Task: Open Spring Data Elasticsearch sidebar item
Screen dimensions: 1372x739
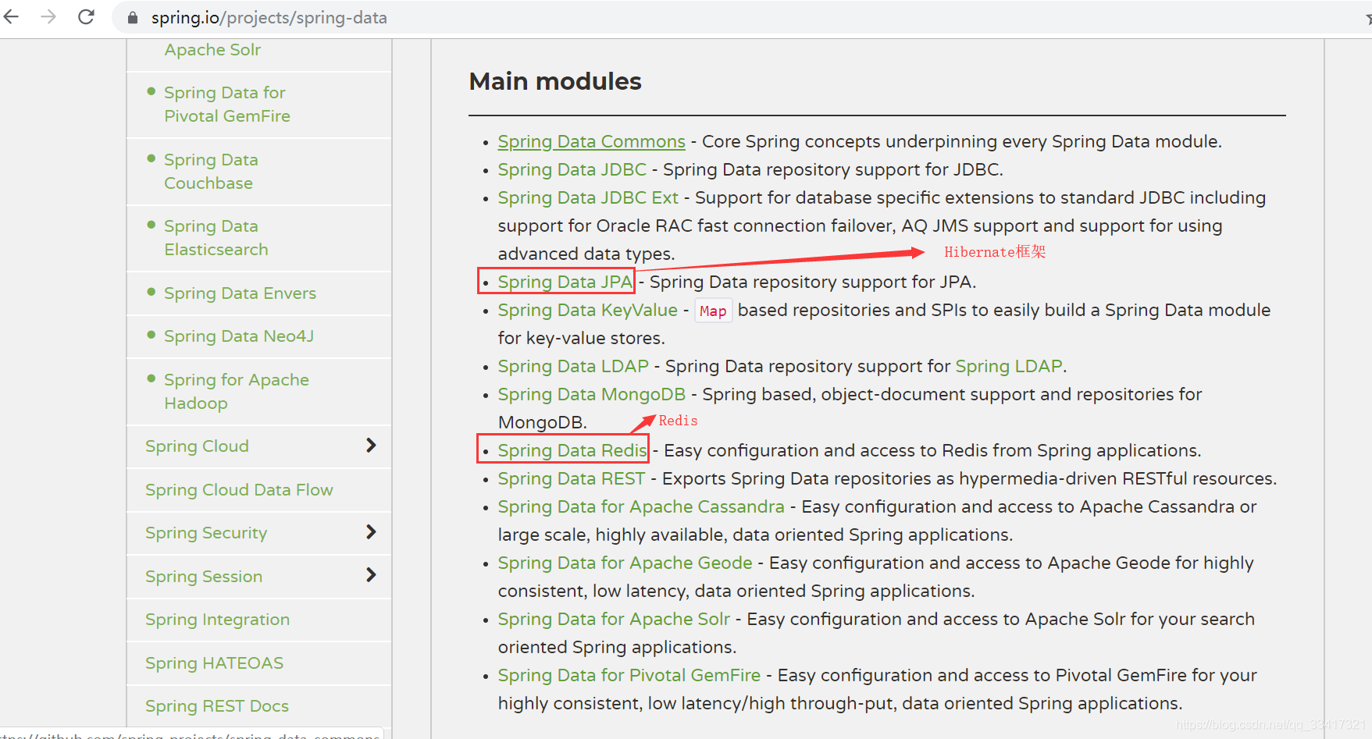Action: click(x=216, y=237)
